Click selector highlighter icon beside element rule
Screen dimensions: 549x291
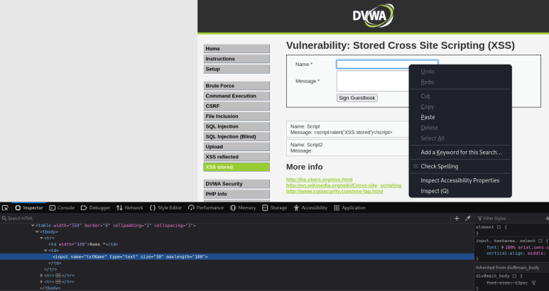(x=499, y=227)
